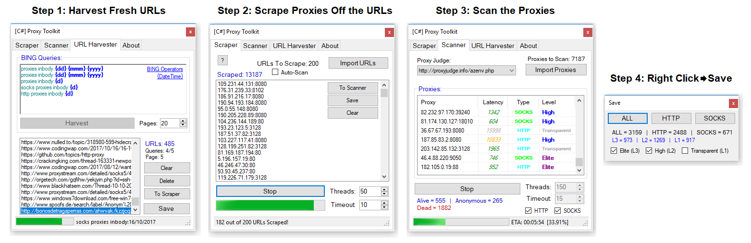Viewport: 751px width, 243px height.
Task: Open About tab in Scanner window
Action: click(528, 46)
